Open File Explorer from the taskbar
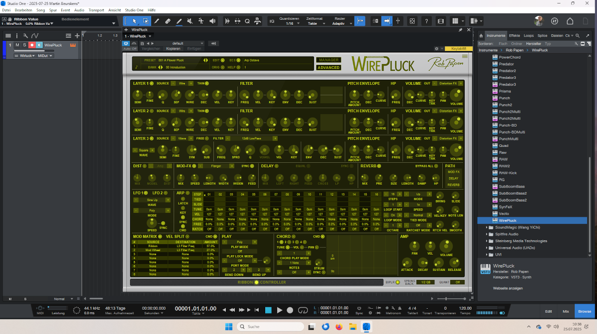The image size is (597, 334). click(352, 327)
